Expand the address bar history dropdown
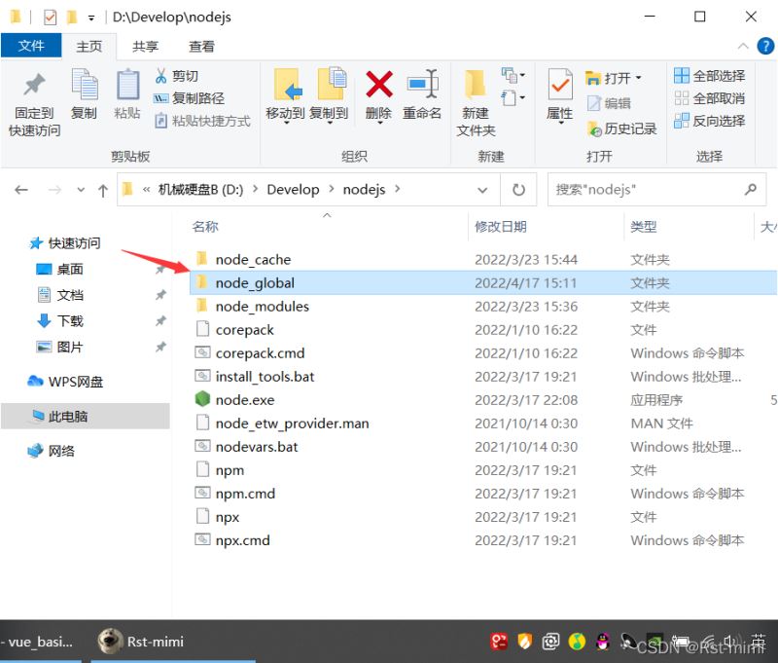Viewport: 778px width, 663px height. 491,190
